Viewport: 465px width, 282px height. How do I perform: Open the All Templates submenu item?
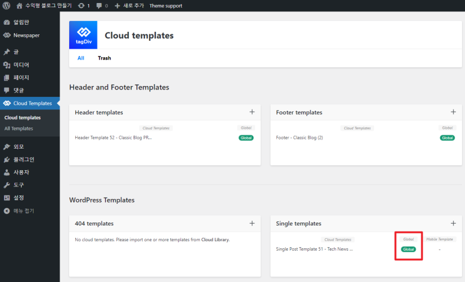click(19, 129)
